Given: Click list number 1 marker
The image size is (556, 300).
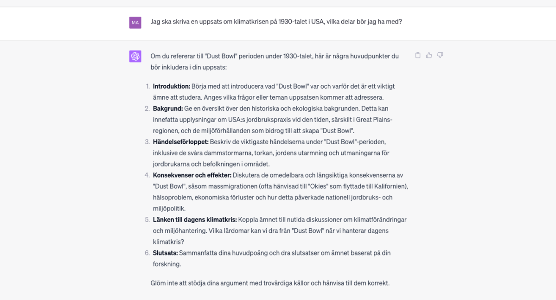Looking at the screenshot, I should [148, 86].
